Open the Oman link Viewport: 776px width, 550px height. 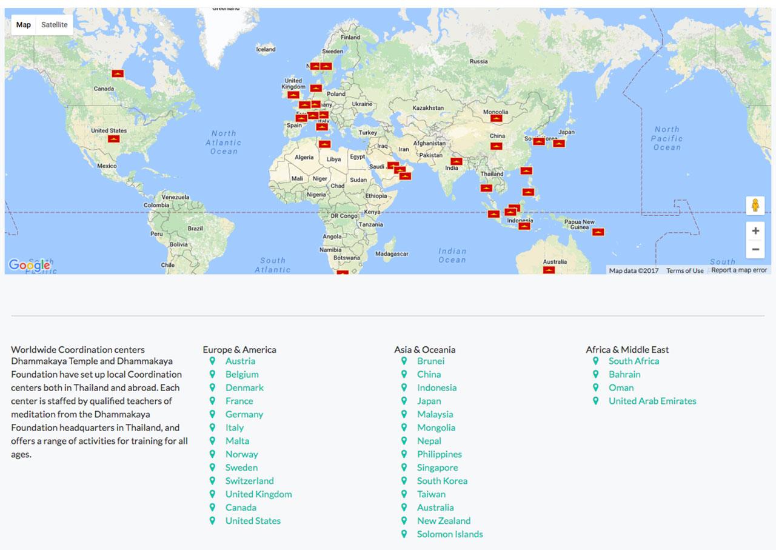click(x=621, y=387)
